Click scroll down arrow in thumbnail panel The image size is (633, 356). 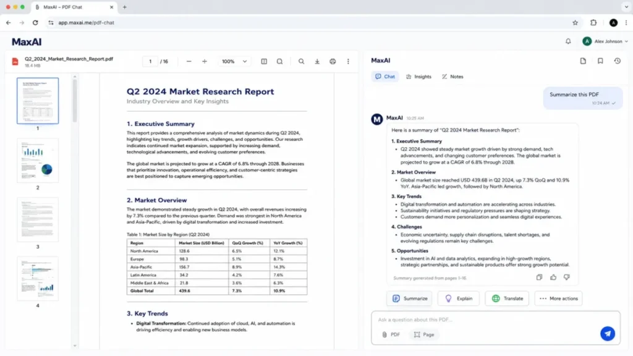coord(75,345)
